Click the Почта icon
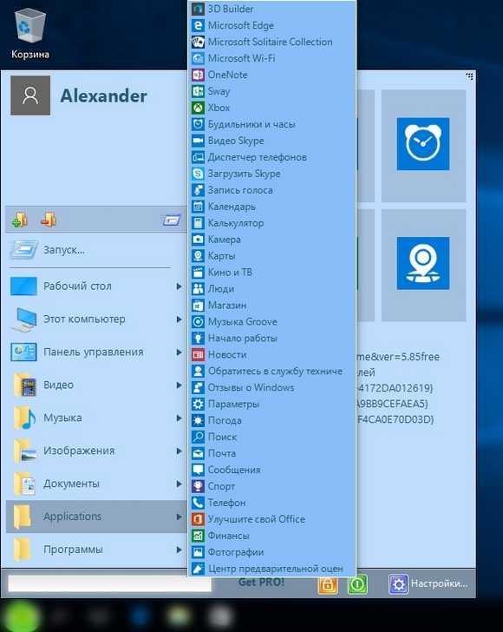This screenshot has width=503, height=632. point(198,453)
